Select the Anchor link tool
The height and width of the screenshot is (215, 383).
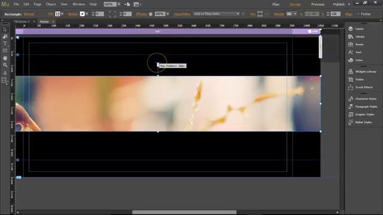[5, 73]
